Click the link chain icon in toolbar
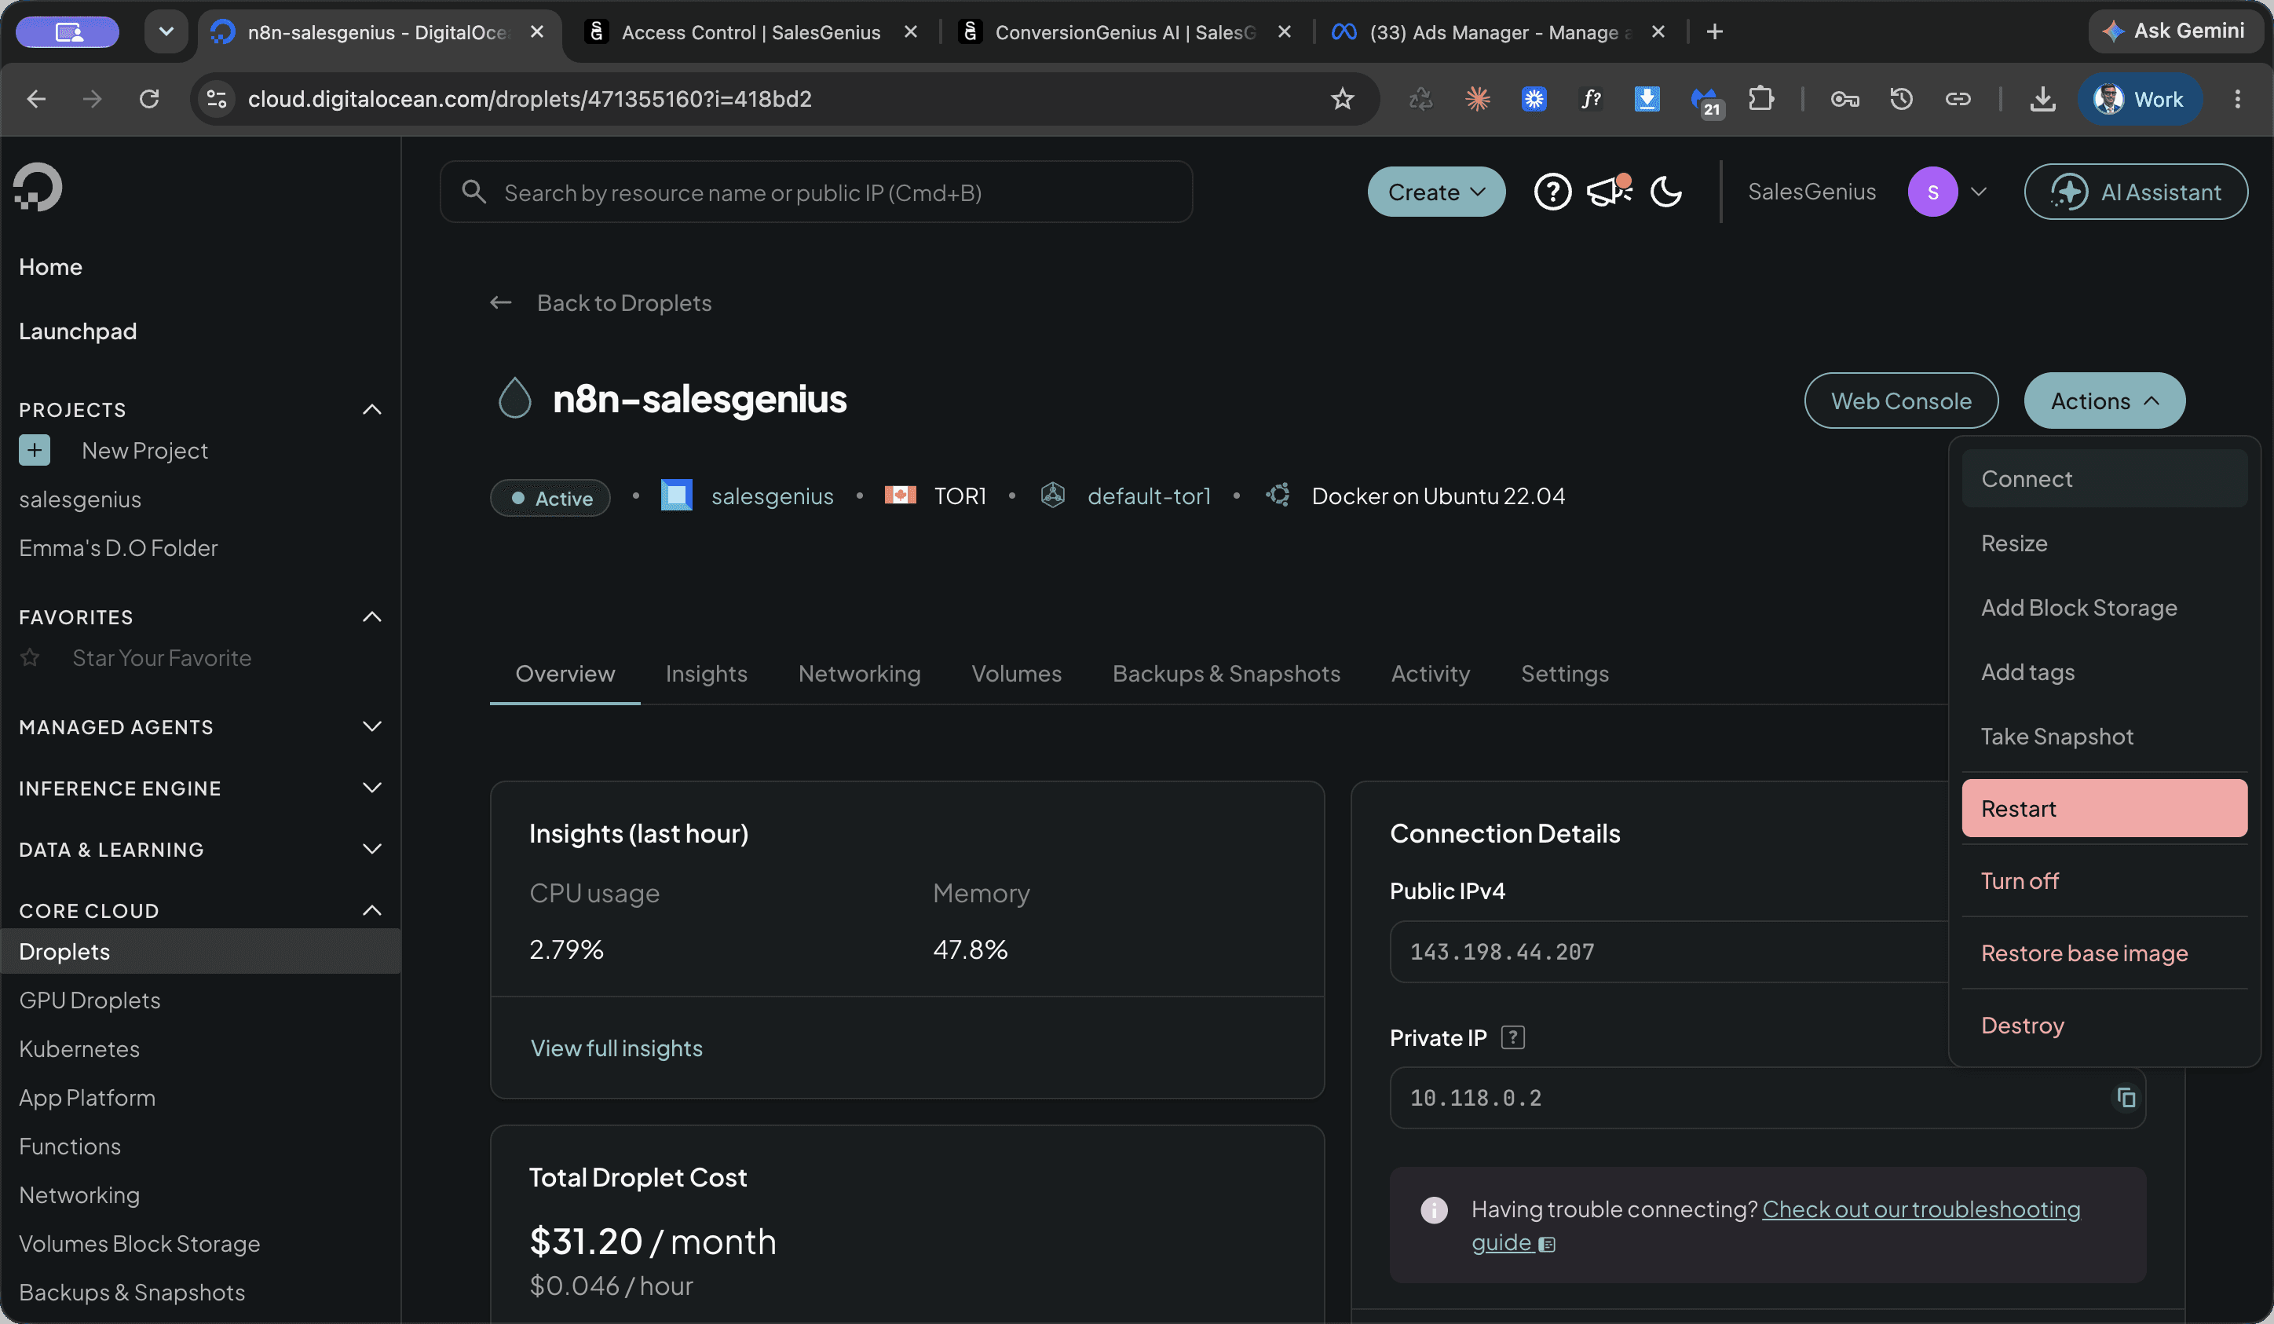 click(1958, 98)
